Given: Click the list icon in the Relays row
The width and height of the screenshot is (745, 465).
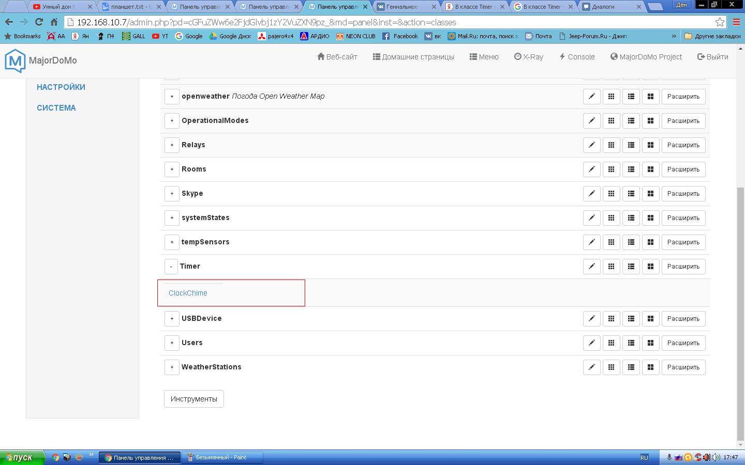Looking at the screenshot, I should coord(631,145).
